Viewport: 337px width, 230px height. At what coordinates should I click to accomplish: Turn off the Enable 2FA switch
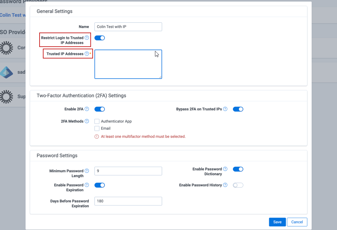(x=100, y=109)
